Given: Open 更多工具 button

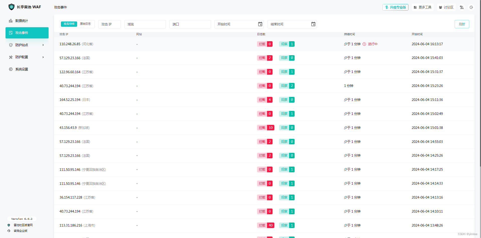Looking at the screenshot, I should click(422, 7).
